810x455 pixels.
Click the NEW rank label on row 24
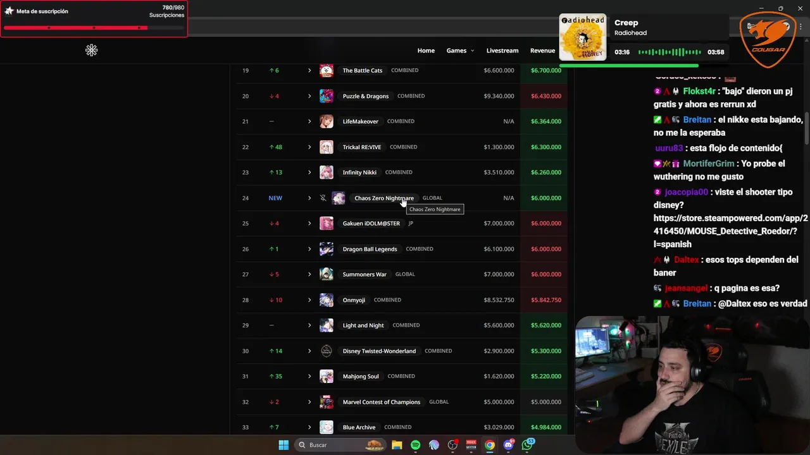point(275,198)
